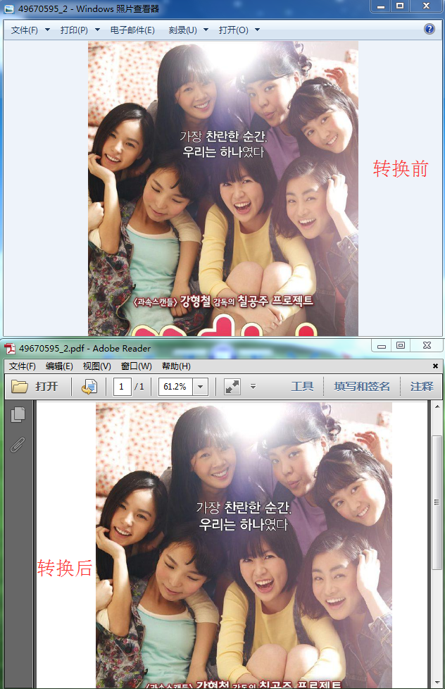This screenshot has width=445, height=689.
Task: Open the 打印(P) menu in Photo Viewer
Action: coord(80,30)
